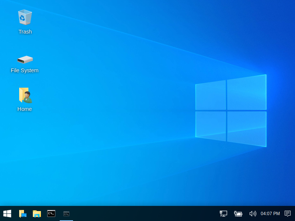Switch to the running terminal window button
This screenshot has height=221, width=295.
(66, 214)
